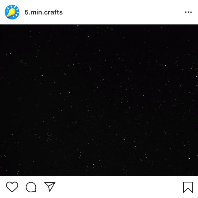Image resolution: width=198 pixels, height=198 pixels.
Task: Pause the starry video by tapping it
Action: point(99,100)
